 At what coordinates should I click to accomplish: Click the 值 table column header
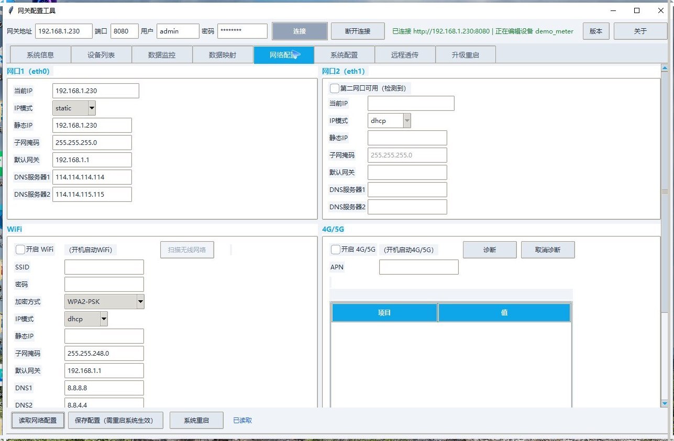504,313
